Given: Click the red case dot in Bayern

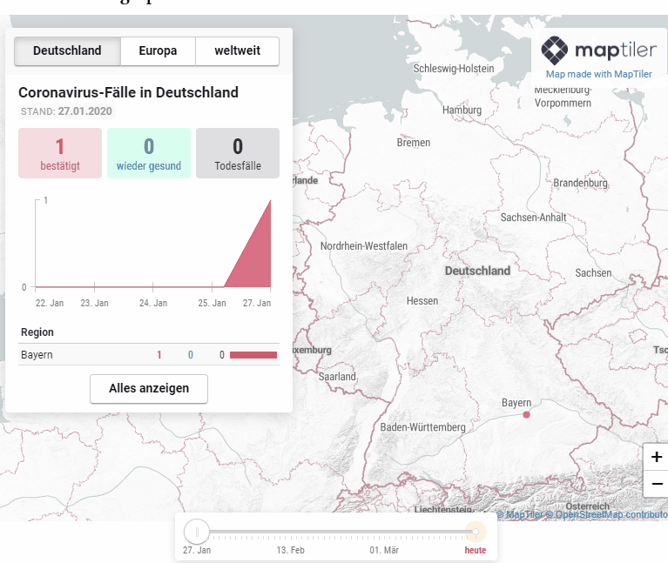Looking at the screenshot, I should click(527, 414).
